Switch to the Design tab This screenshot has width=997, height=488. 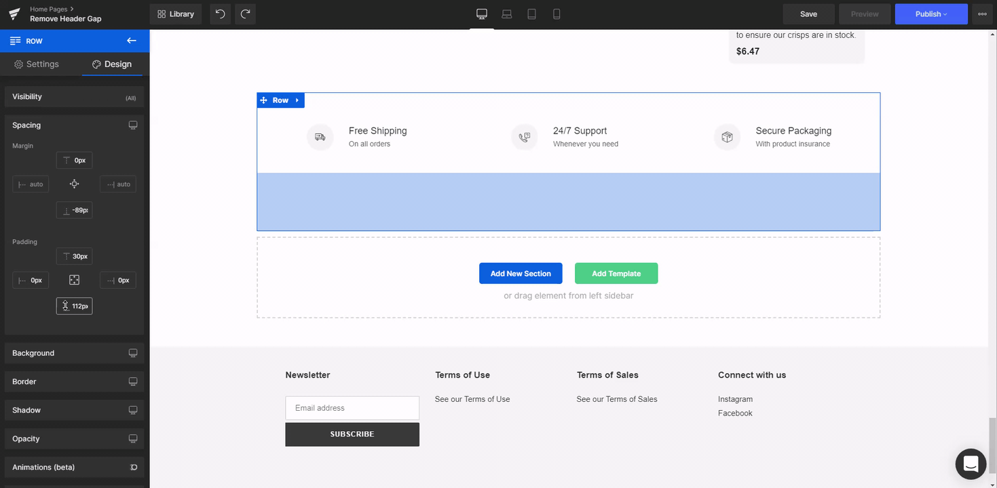pos(112,64)
